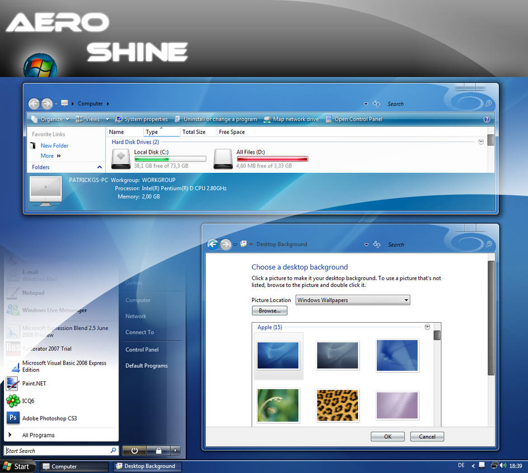Viewport: 528px width, 473px height.
Task: Collapse Hard Disk Drives group
Action: [x=481, y=141]
